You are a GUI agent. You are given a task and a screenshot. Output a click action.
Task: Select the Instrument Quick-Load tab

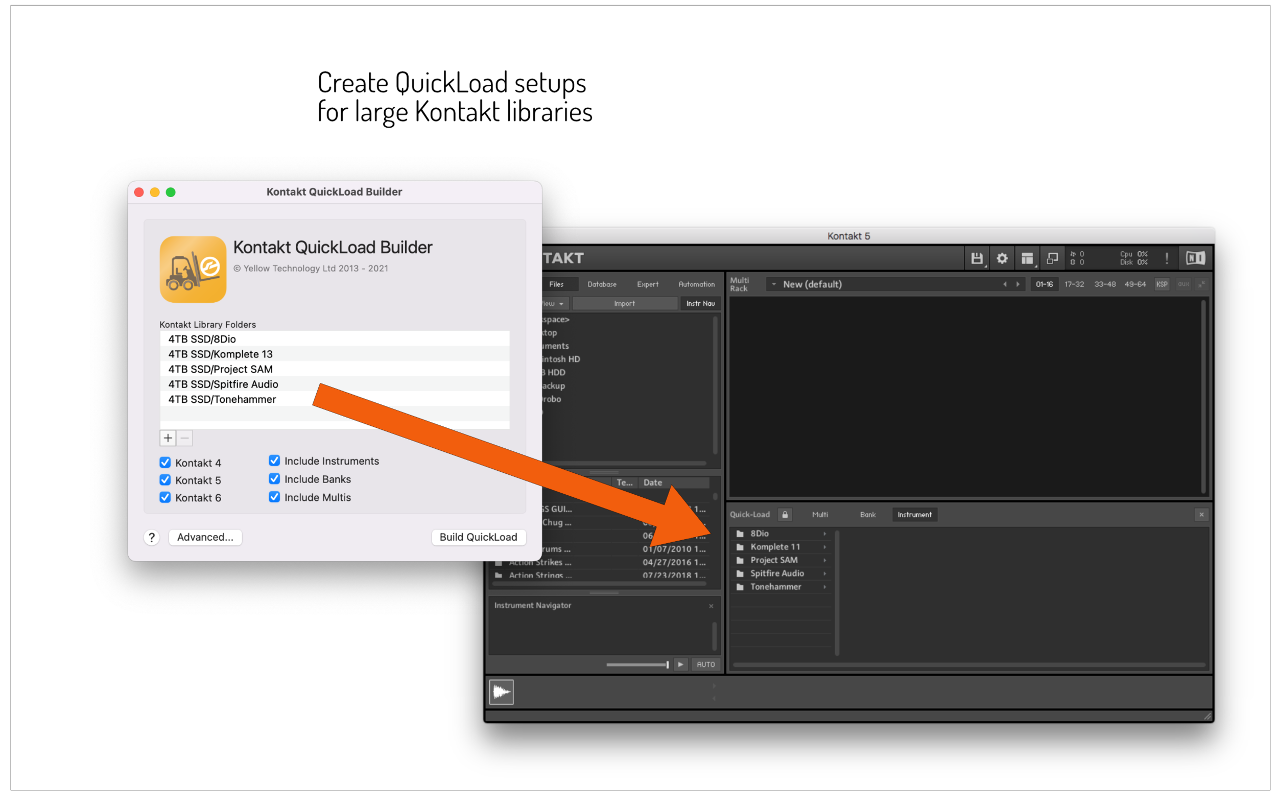pyautogui.click(x=914, y=515)
